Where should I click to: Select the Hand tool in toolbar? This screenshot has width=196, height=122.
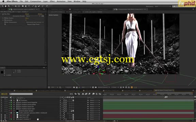pyautogui.click(x=6, y=6)
